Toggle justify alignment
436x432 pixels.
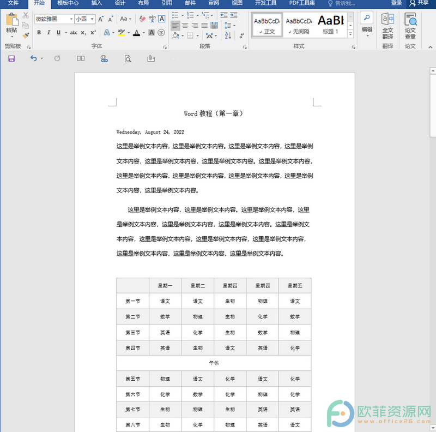[x=204, y=26]
